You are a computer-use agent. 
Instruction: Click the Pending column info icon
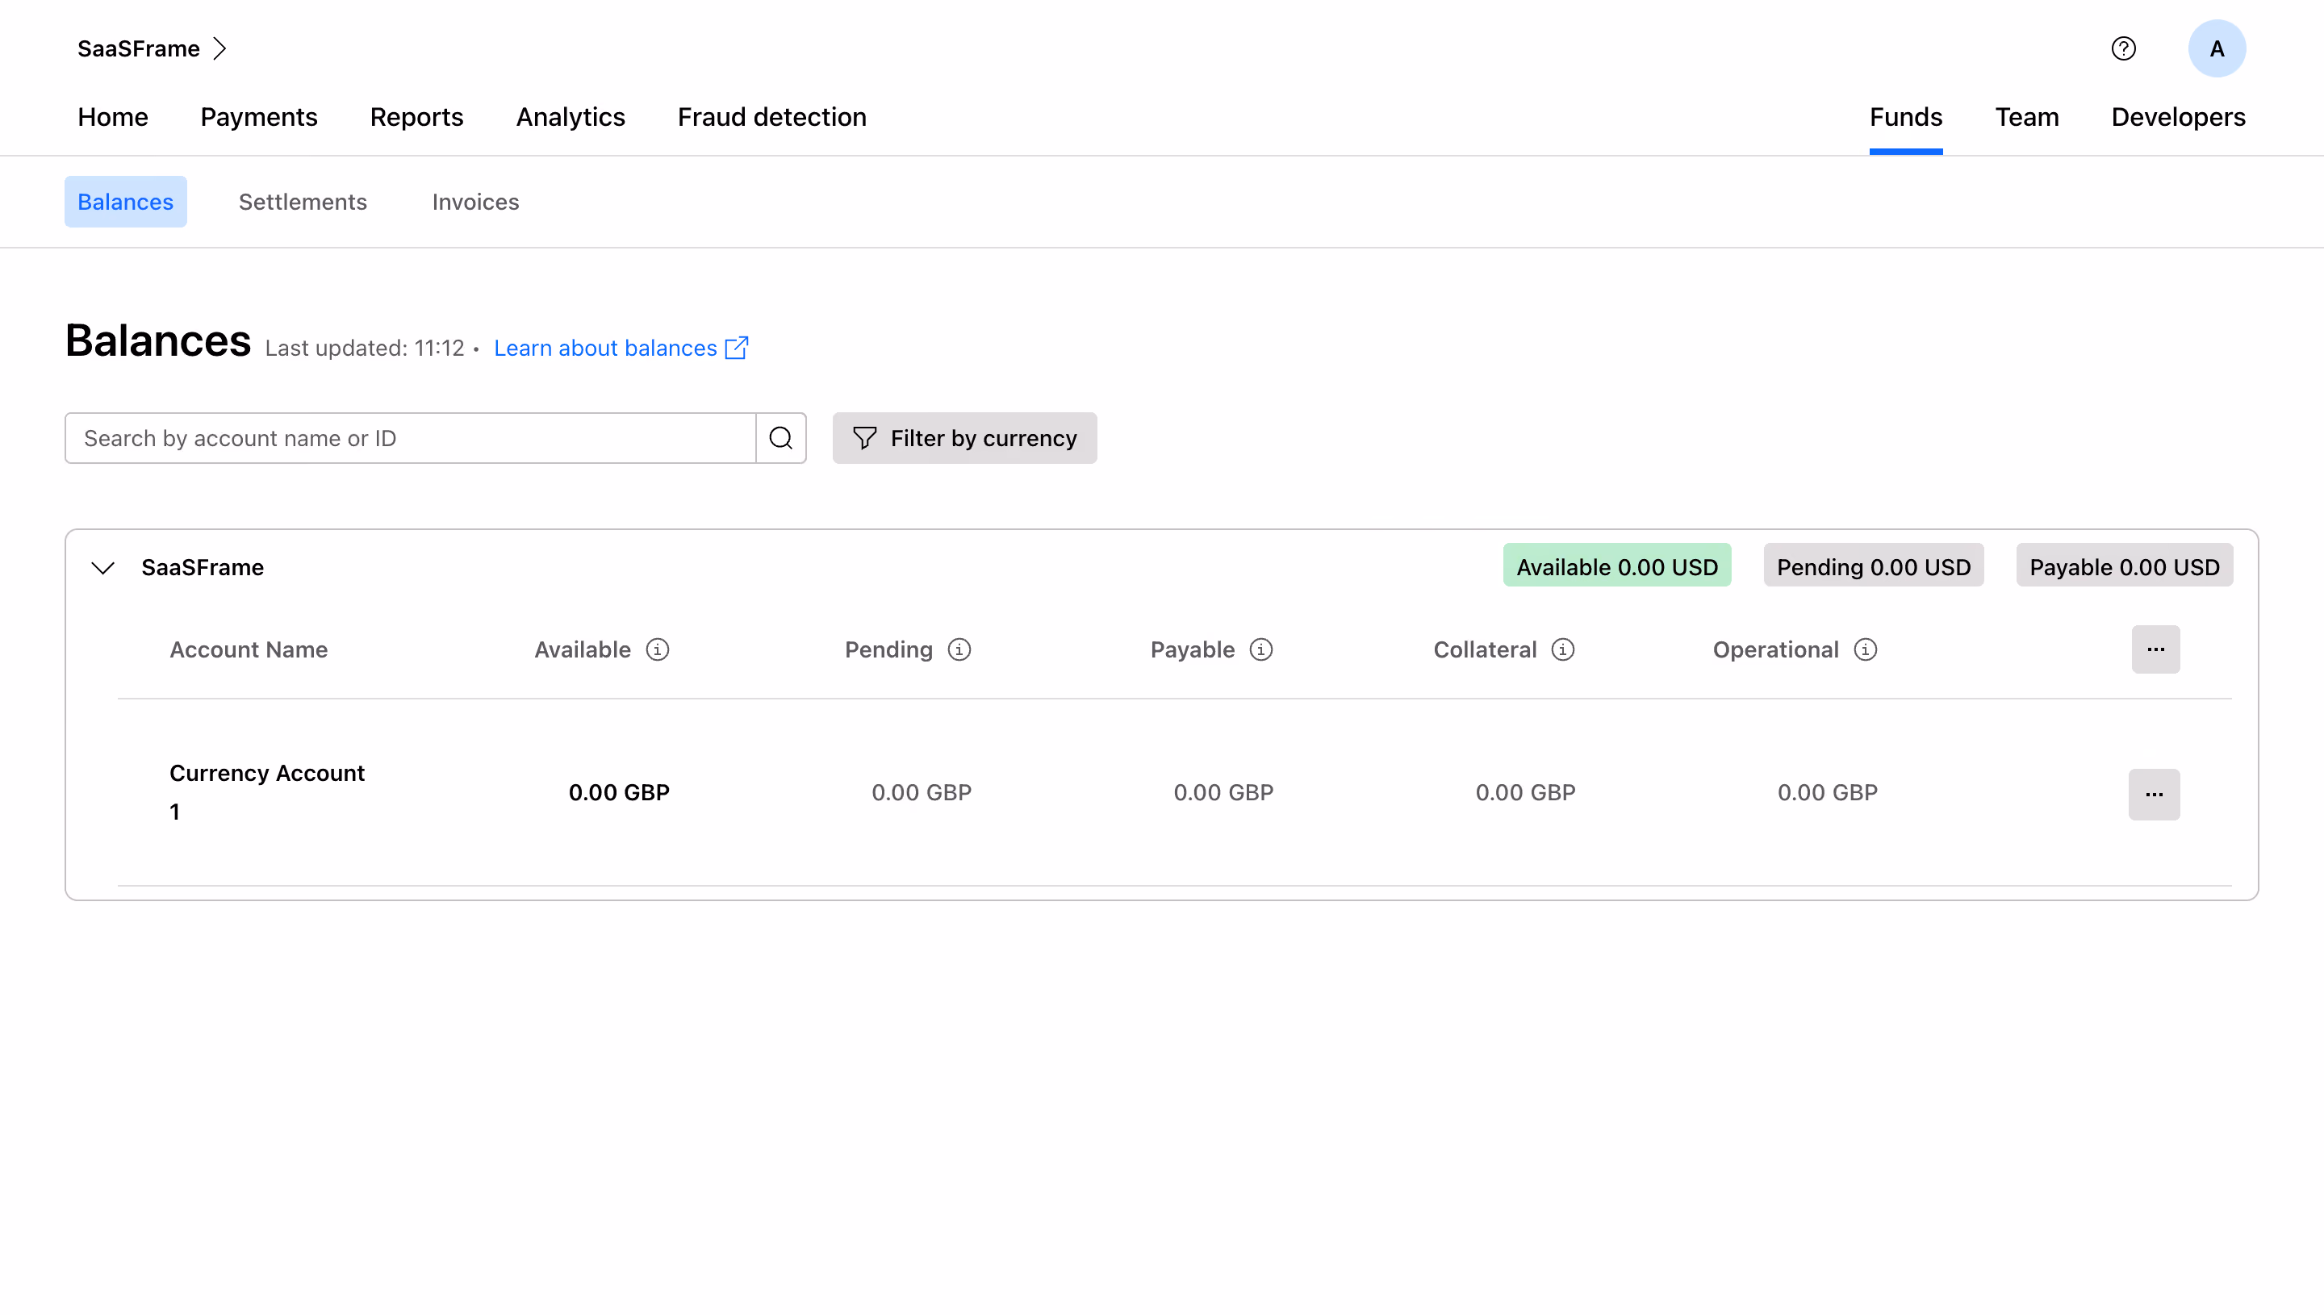coord(959,649)
